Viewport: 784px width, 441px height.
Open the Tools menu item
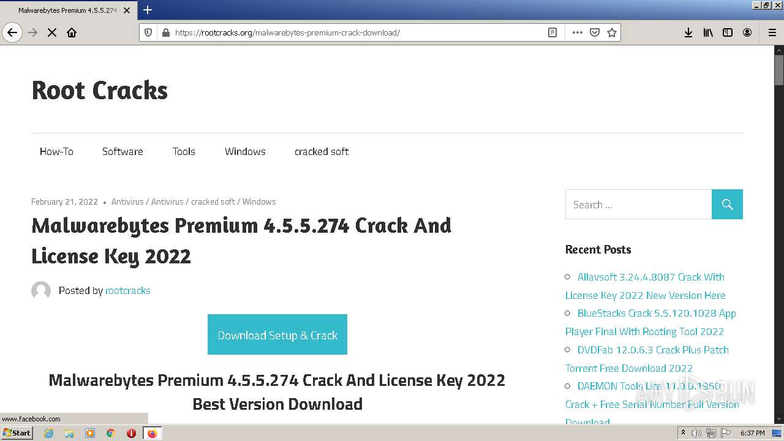click(184, 151)
